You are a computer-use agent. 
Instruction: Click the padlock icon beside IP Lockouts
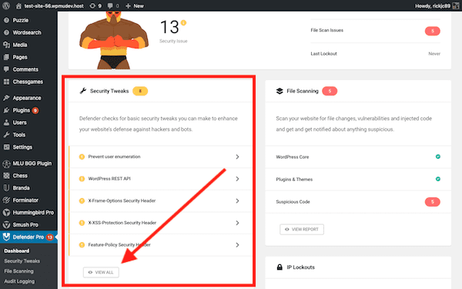coord(280,267)
